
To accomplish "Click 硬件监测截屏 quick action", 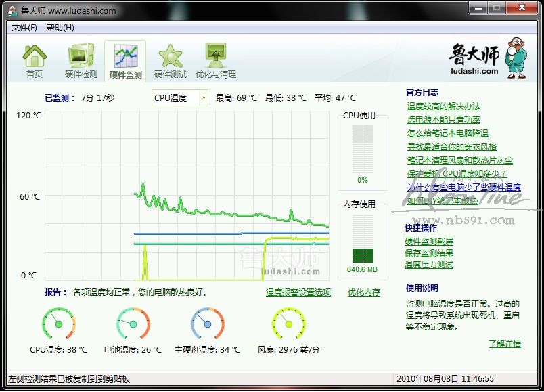I will pyautogui.click(x=429, y=242).
